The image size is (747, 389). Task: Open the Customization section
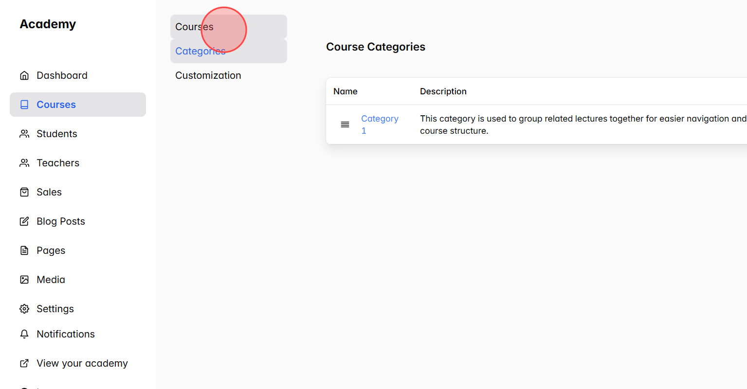[x=208, y=75]
